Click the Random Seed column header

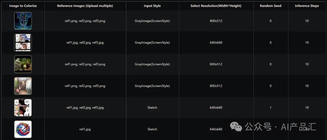coord(271,6)
